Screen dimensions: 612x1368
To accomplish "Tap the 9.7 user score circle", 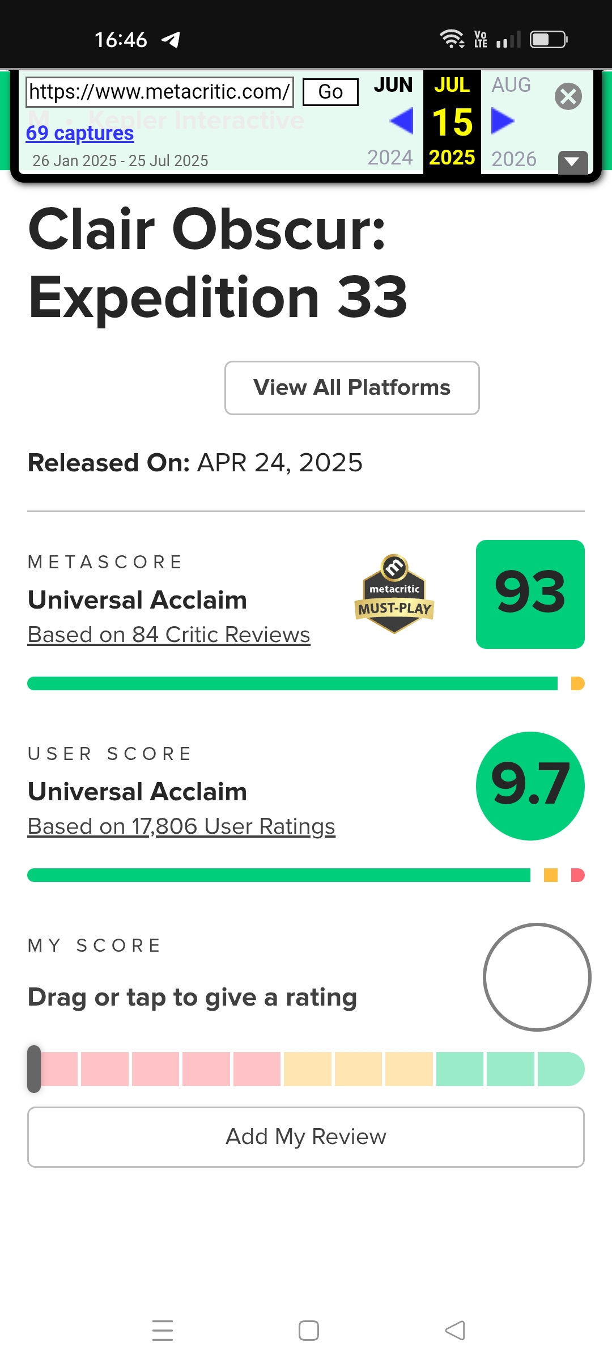I will [x=530, y=786].
